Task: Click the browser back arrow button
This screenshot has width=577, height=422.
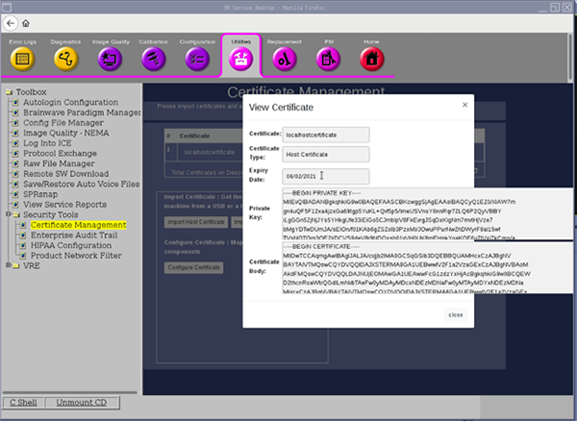Action: click(x=12, y=23)
